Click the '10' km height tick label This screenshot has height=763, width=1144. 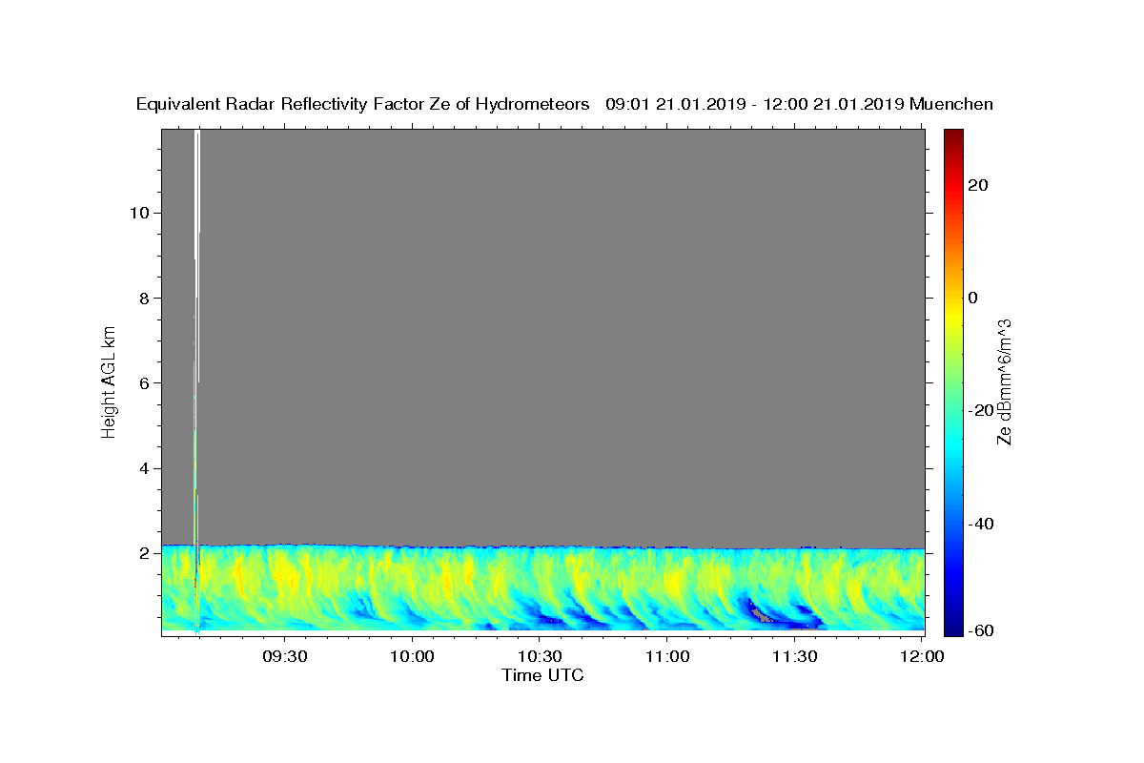[x=139, y=213]
